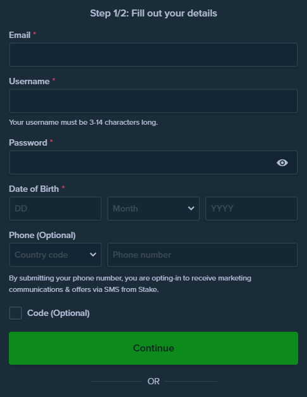
Task: Click the Username field label
Action: click(29, 81)
